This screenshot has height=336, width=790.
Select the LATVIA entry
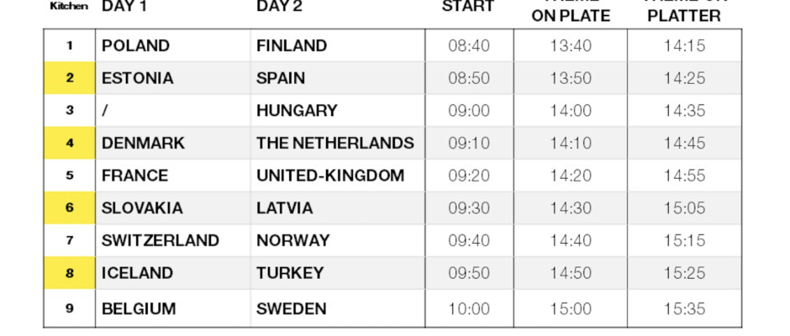(x=285, y=207)
